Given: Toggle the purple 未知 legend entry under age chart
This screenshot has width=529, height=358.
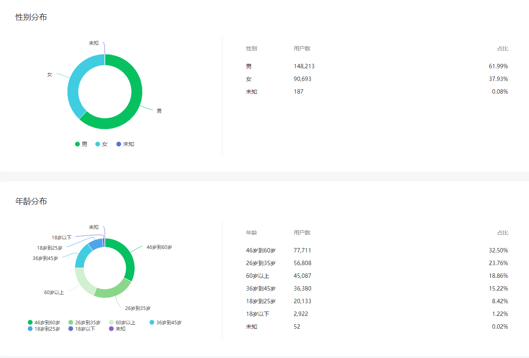Looking at the screenshot, I should coord(118,329).
